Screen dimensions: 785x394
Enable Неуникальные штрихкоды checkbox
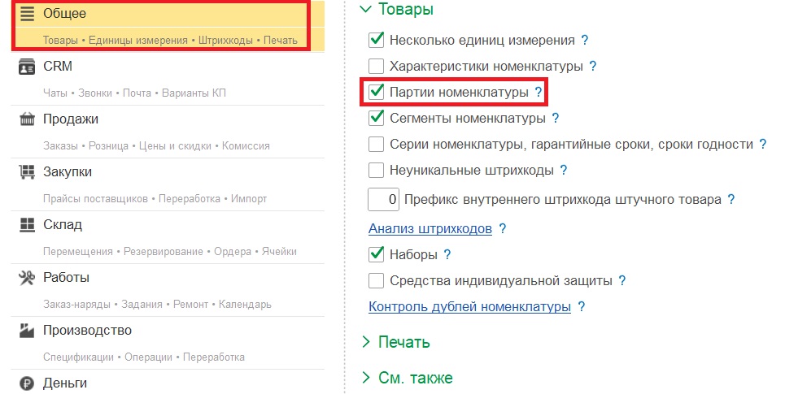click(x=376, y=170)
